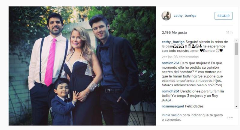240x130 pixels.
Task: Click the family face emojis in caption
Action: click(195, 46)
